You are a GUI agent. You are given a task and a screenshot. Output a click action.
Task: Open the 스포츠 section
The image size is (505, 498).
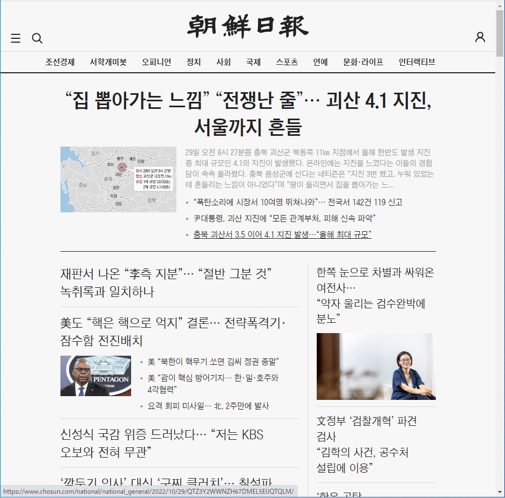[286, 62]
